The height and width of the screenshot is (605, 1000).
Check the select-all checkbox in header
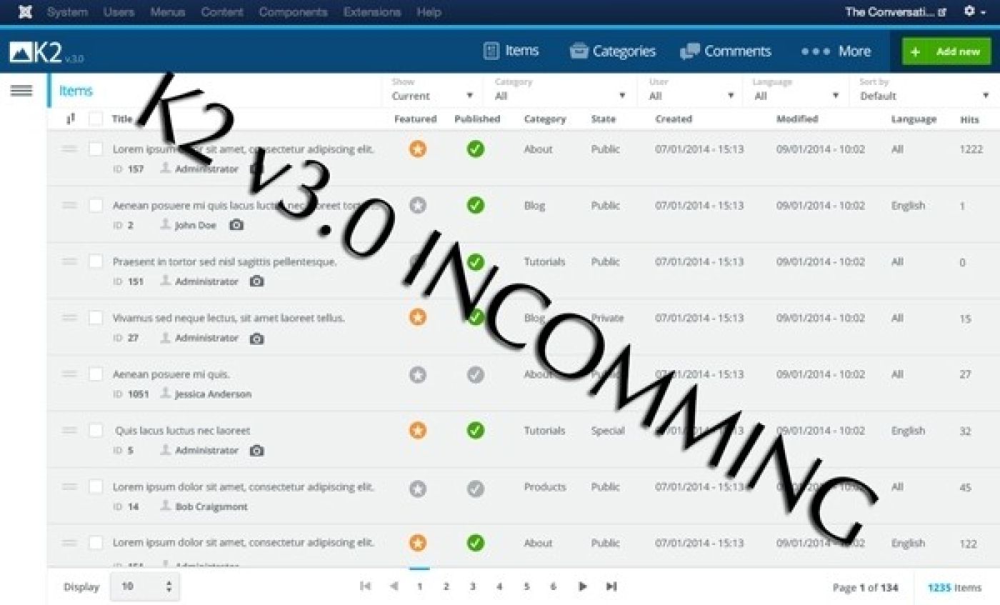pos(96,119)
